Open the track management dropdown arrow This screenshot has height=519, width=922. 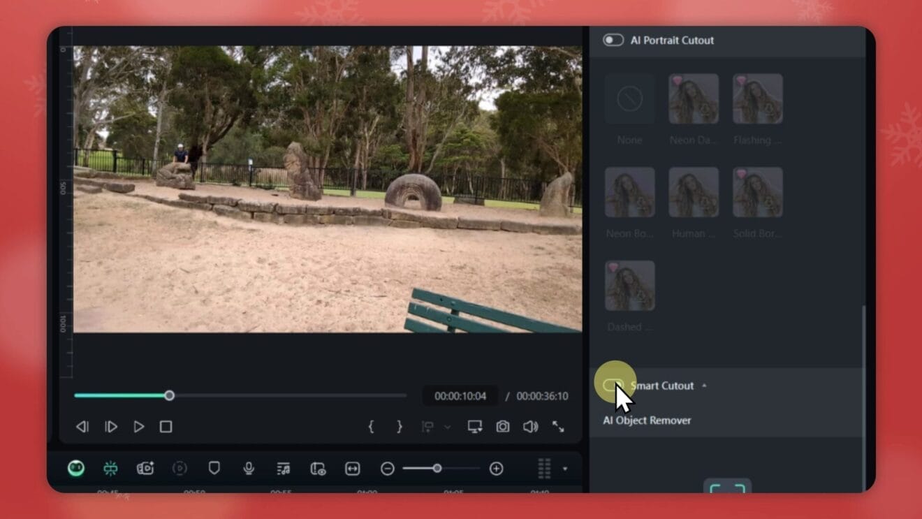coord(566,468)
